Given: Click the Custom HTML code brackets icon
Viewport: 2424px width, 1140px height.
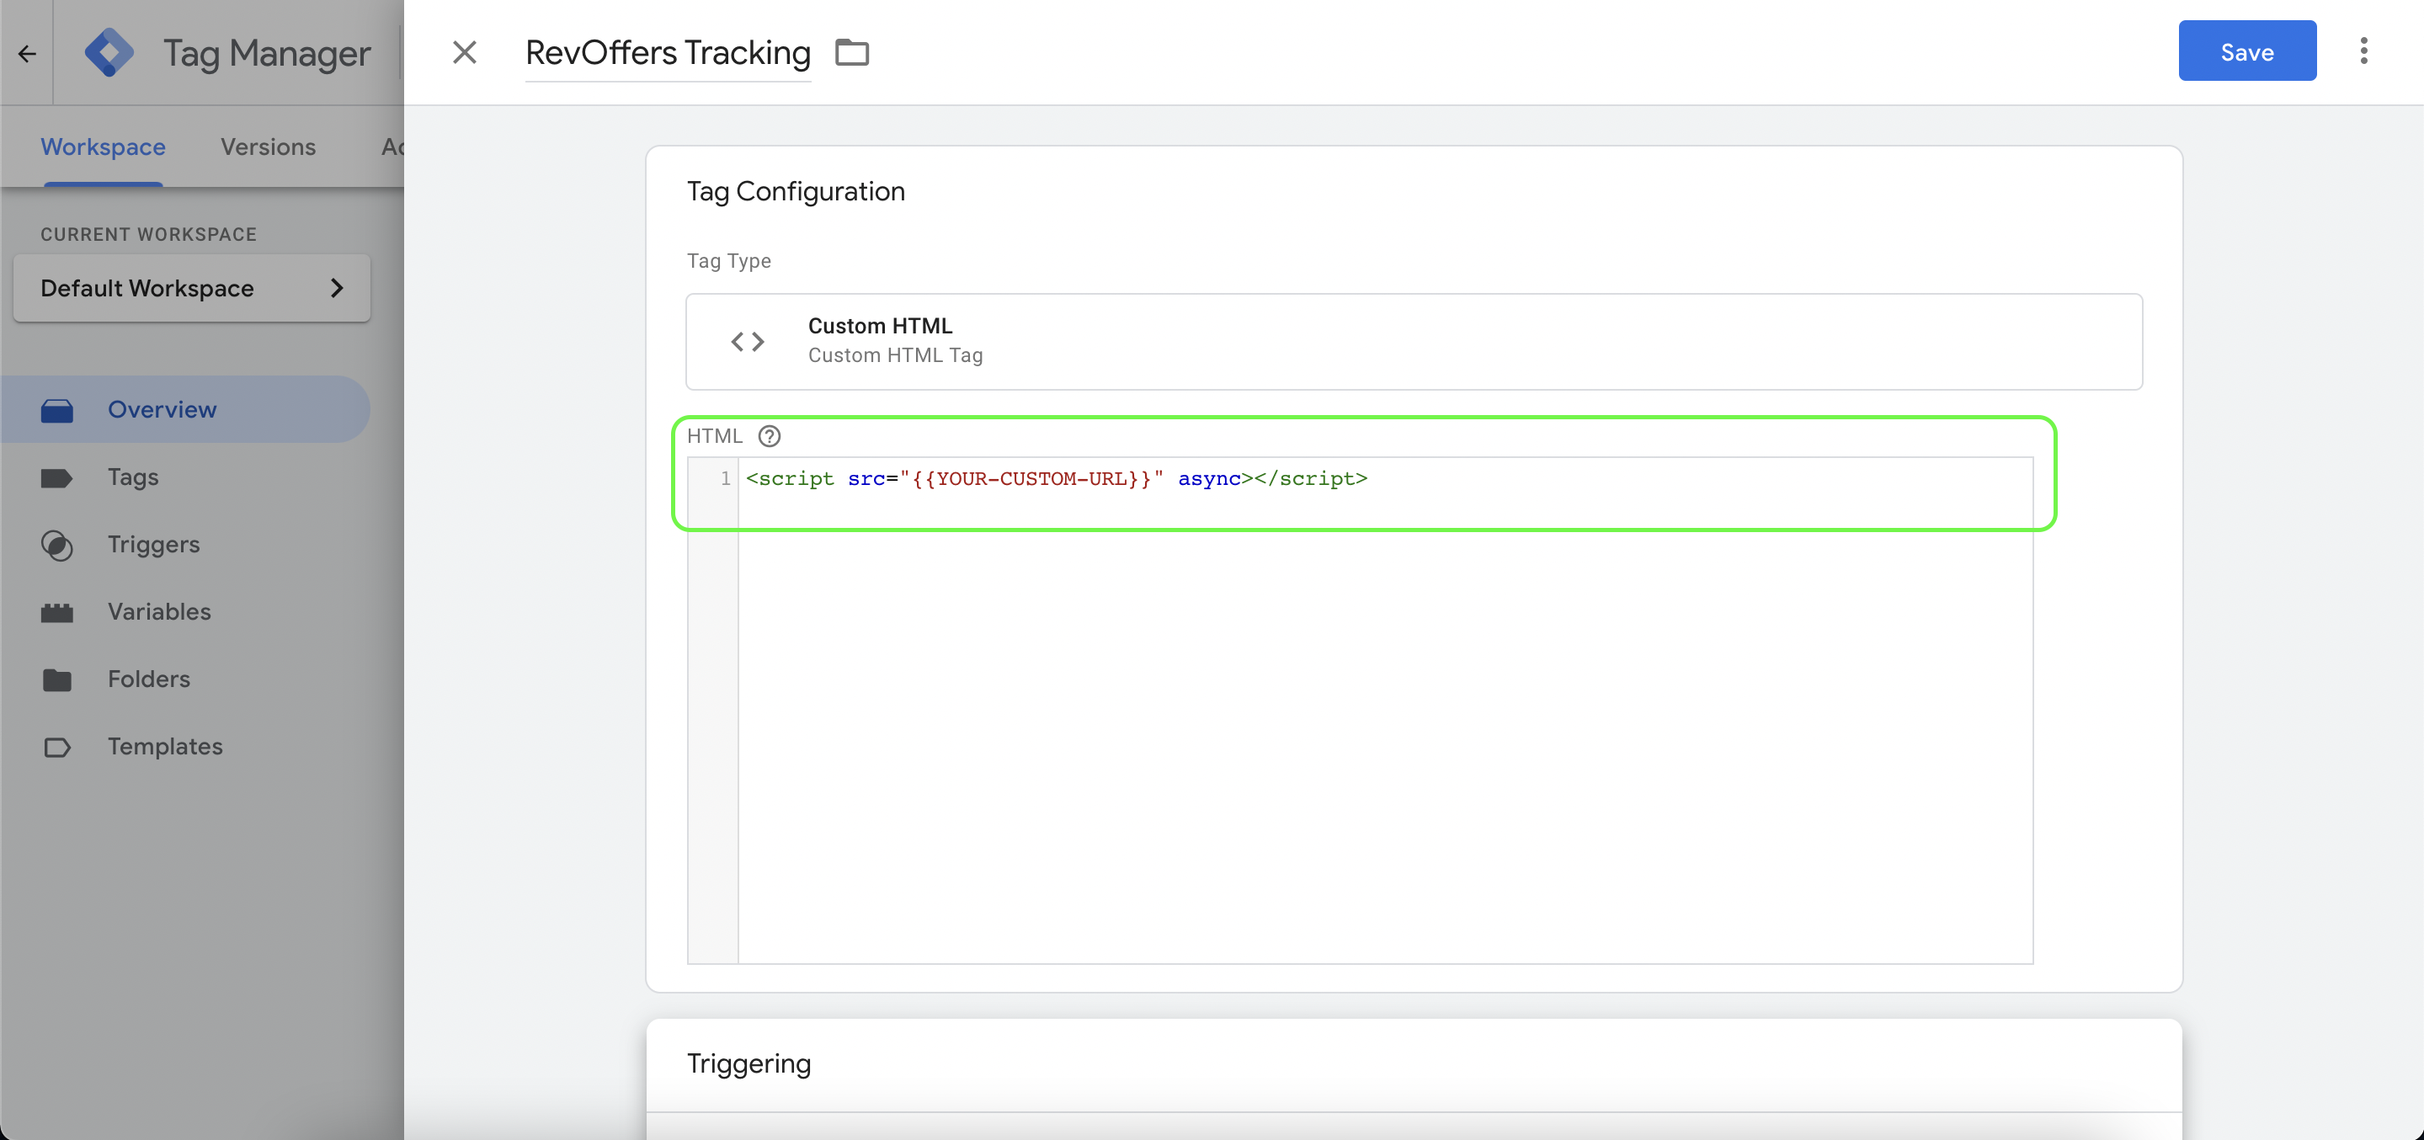Looking at the screenshot, I should pos(747,342).
